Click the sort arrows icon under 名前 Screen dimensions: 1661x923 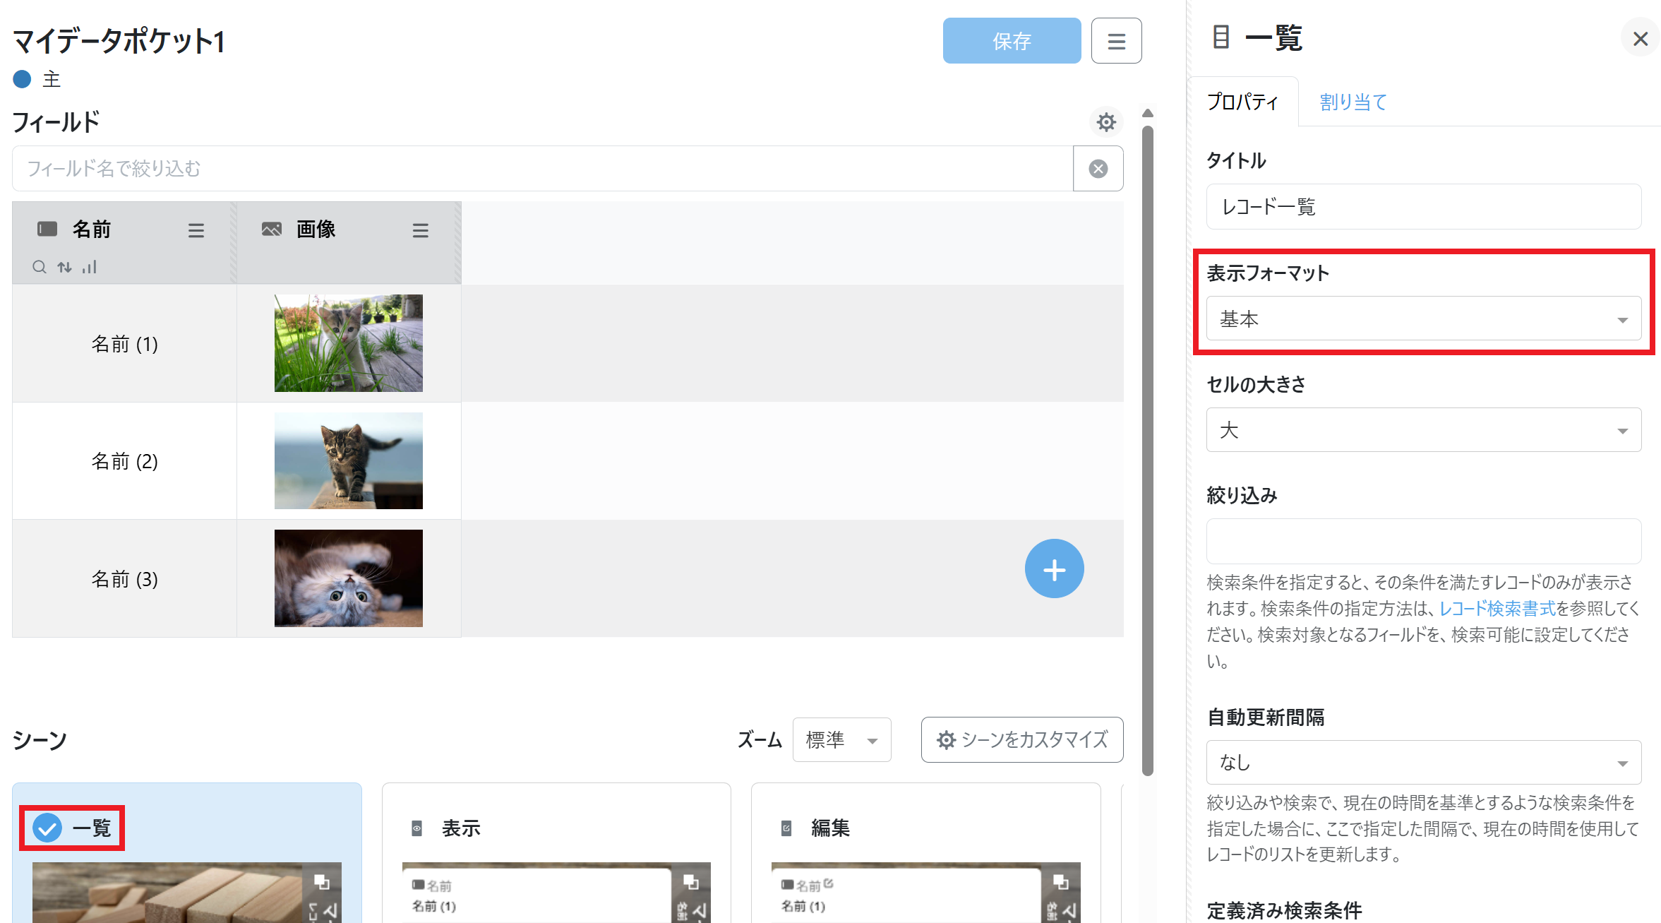[64, 267]
